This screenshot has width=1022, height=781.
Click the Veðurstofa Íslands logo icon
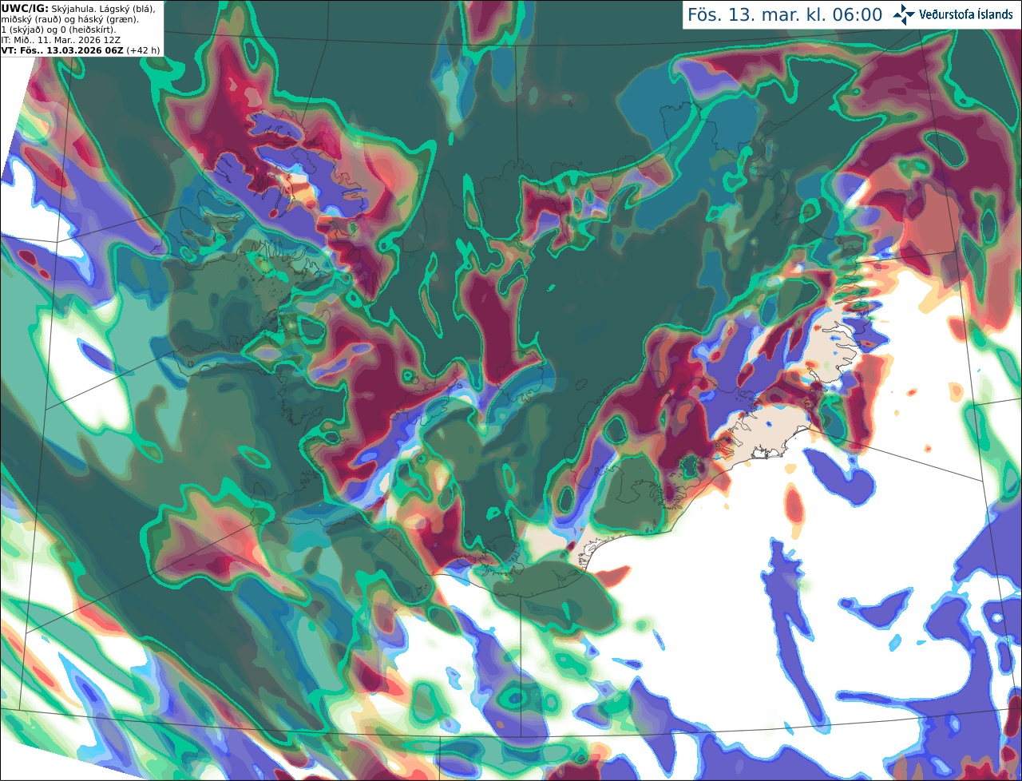[904, 14]
